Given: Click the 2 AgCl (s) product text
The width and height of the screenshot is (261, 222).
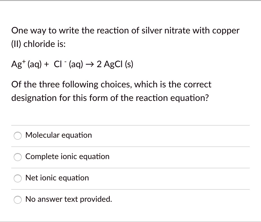Looking at the screenshot, I should tap(115, 64).
